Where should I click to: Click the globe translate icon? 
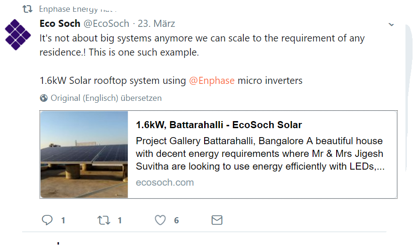click(44, 98)
